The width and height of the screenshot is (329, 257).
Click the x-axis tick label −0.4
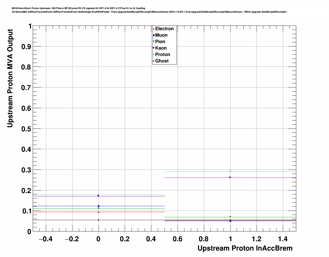[x=46, y=239]
